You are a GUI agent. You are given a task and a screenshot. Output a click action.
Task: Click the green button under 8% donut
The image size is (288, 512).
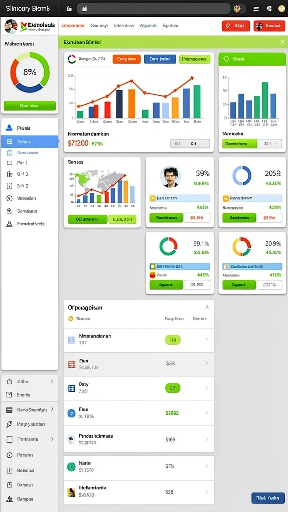point(29,106)
